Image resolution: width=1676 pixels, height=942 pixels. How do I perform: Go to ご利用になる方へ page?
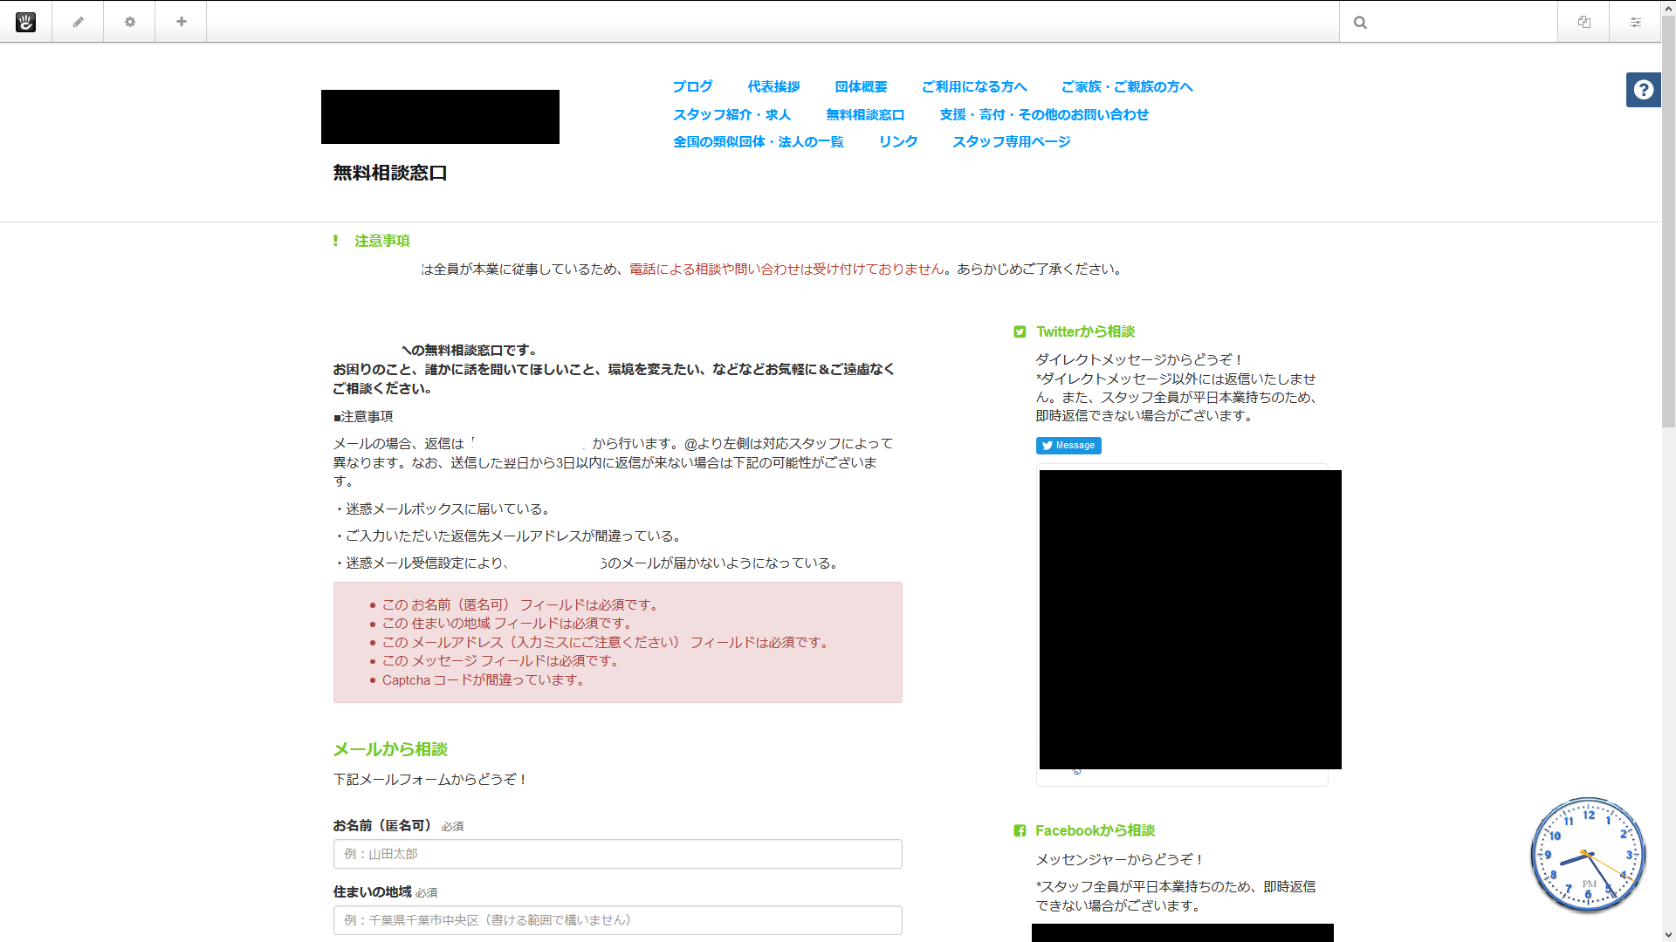[974, 86]
